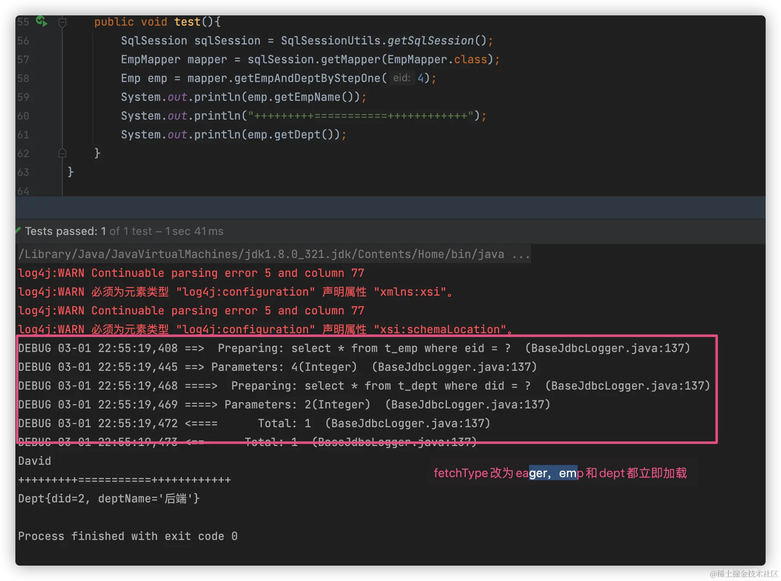Click 'getEmpAndDeptByStepOne' method name
Viewport: 781px width, 581px height.
click(x=307, y=78)
